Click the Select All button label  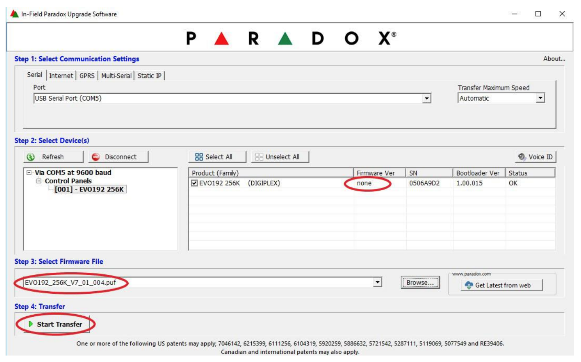click(x=219, y=157)
